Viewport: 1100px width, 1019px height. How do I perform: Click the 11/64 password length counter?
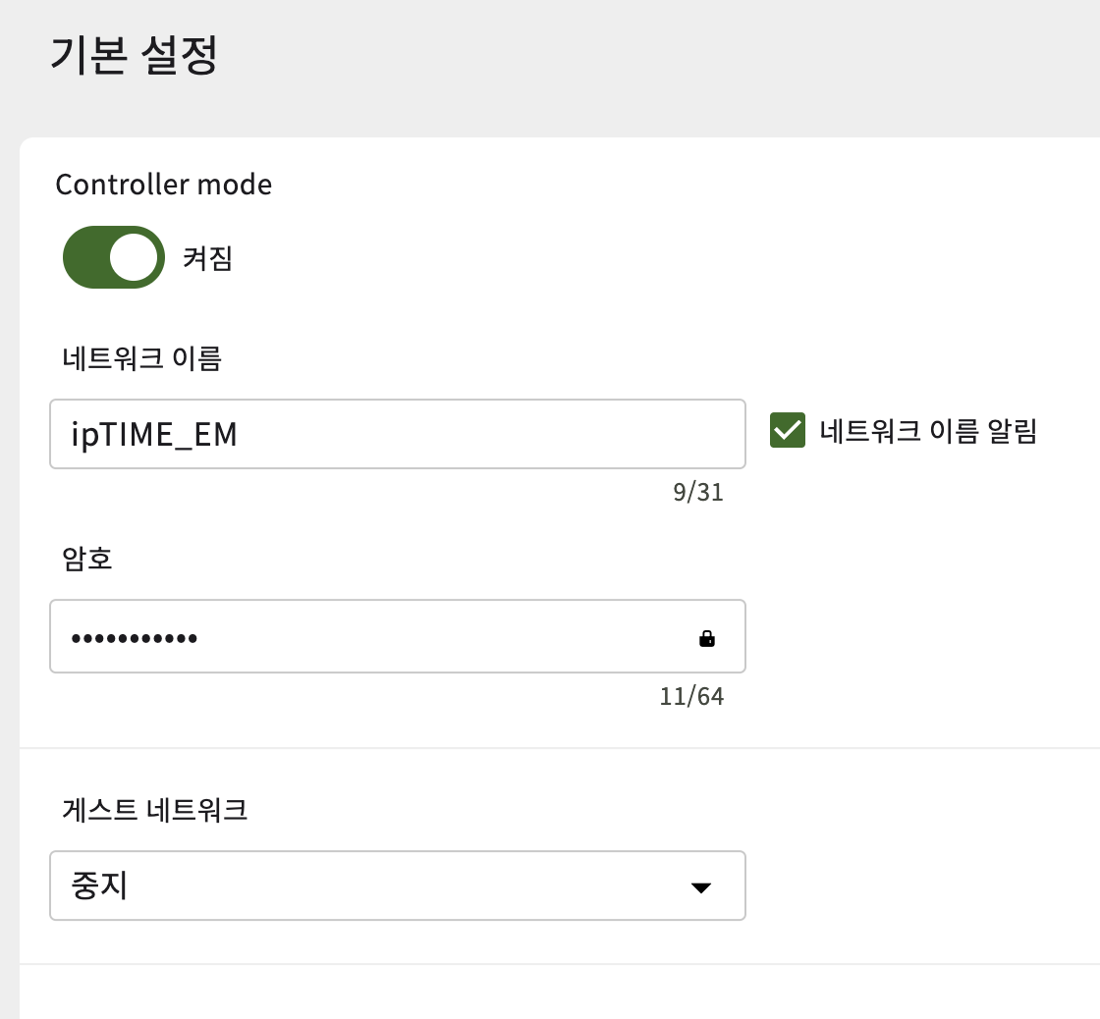click(x=691, y=696)
